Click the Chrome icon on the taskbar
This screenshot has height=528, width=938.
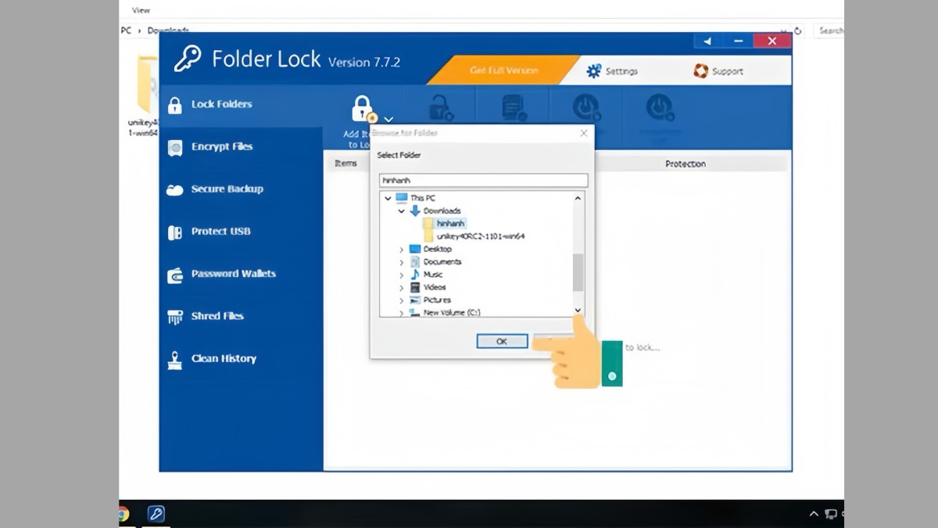click(123, 514)
